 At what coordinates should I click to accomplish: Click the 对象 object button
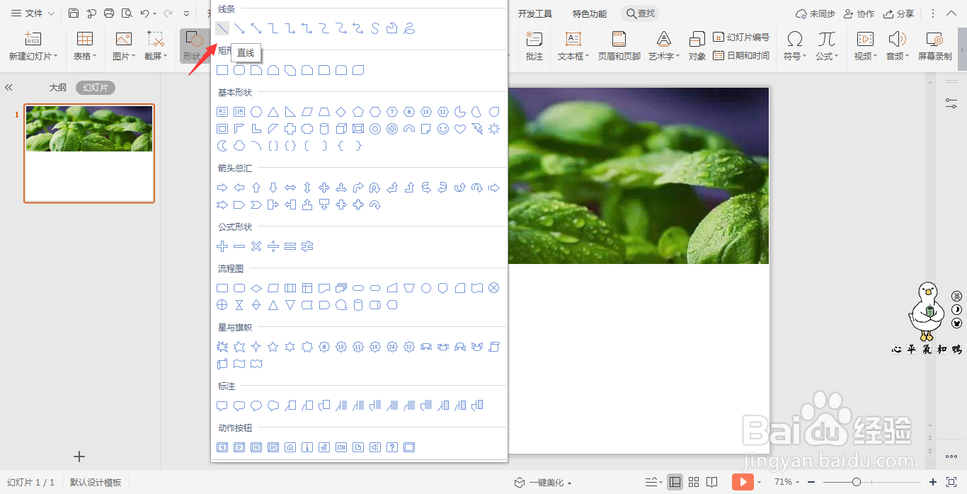tap(697, 46)
